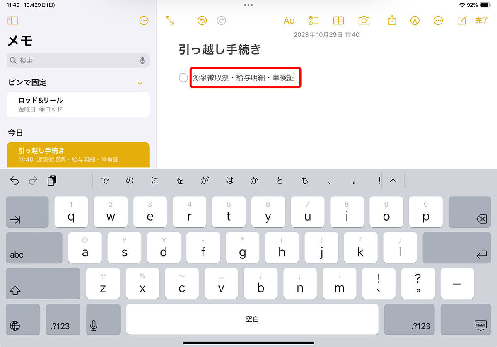Choose the の suggestion
Image resolution: width=497 pixels, height=347 pixels.
[130, 181]
